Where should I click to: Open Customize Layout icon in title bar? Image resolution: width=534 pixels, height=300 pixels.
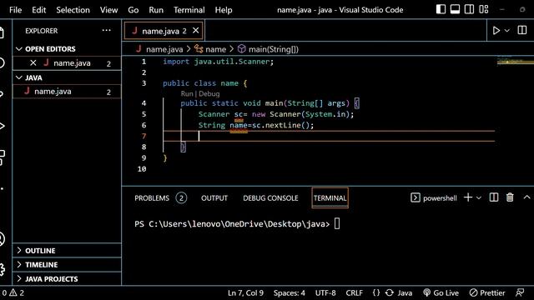[x=484, y=9]
